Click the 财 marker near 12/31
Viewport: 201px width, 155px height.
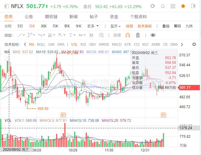pyautogui.click(x=163, y=115)
